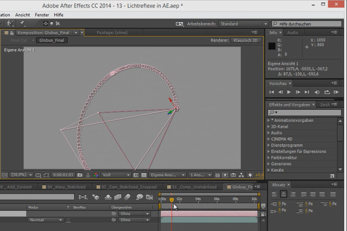Open the Eigene Ansicht view dropdown
The image size is (347, 231).
tap(167, 175)
